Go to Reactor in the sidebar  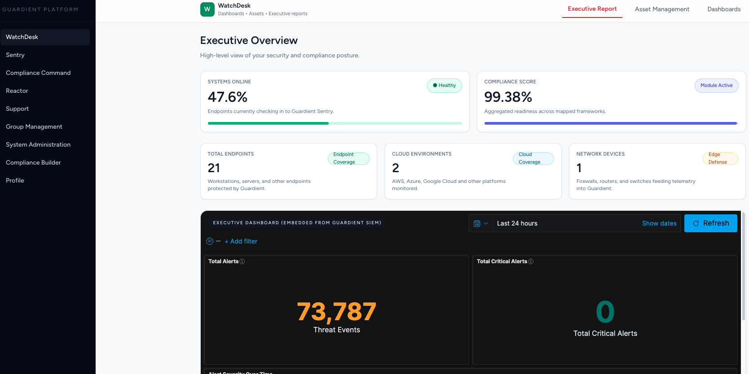click(x=45, y=91)
